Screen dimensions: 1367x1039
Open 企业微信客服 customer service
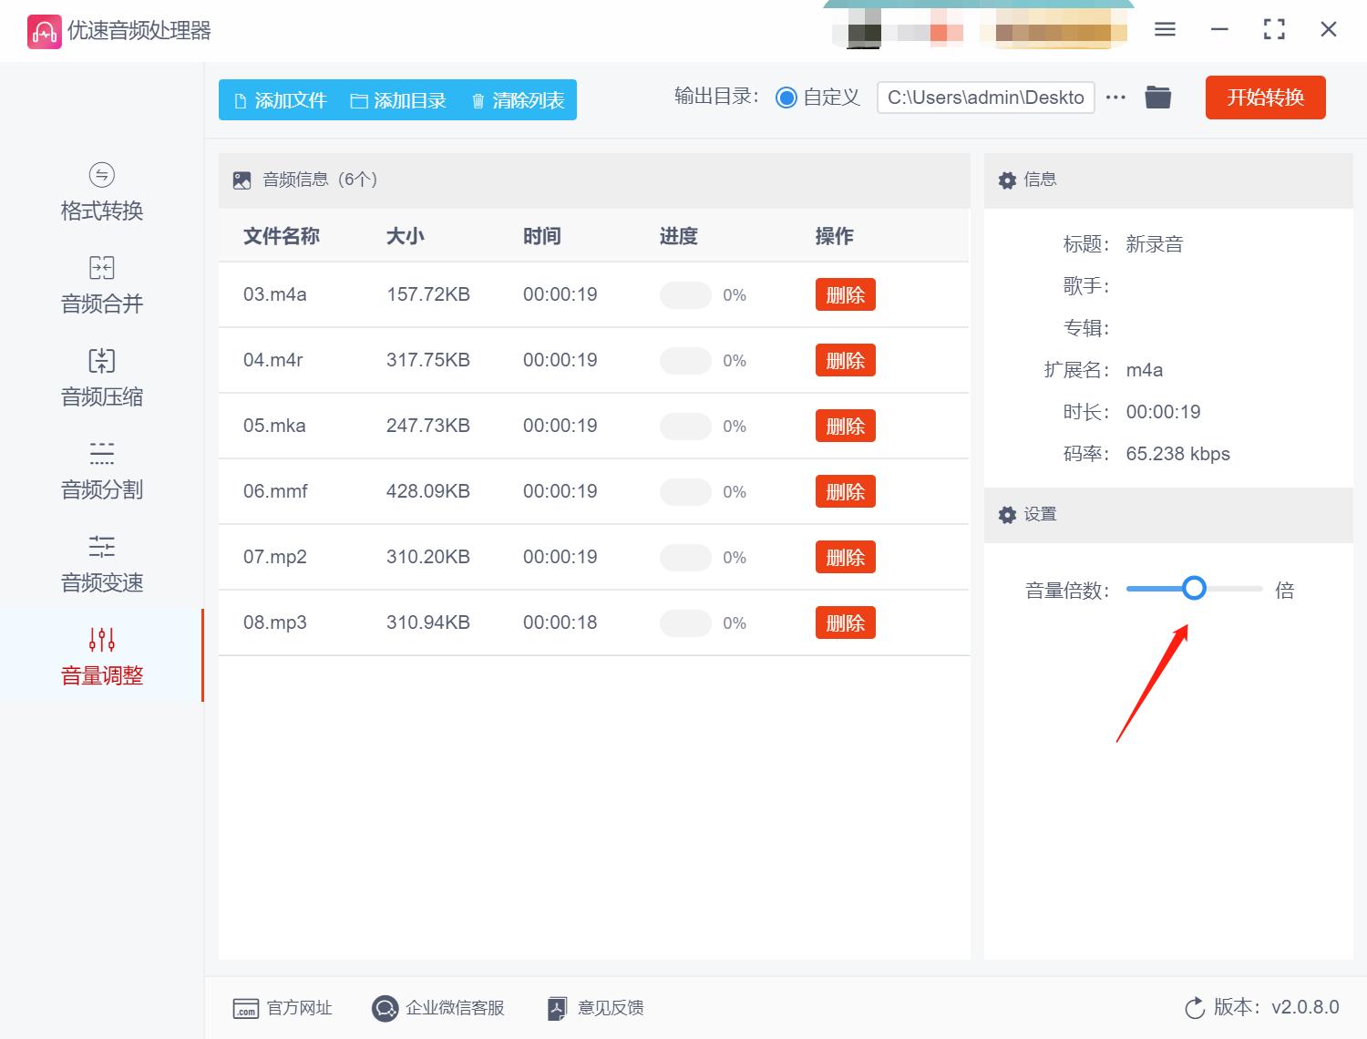(440, 1008)
